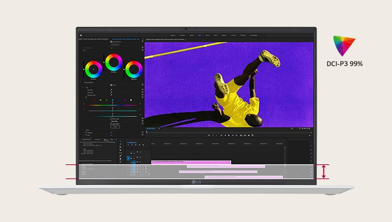Click the Lift button in monitor
The width and height of the screenshot is (392, 222).
pyautogui.click(x=241, y=135)
